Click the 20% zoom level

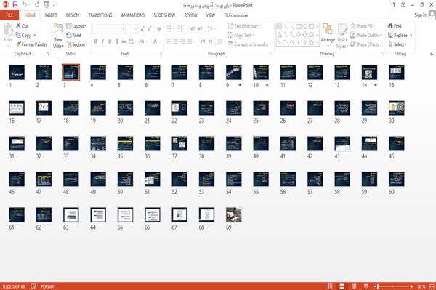point(421,286)
